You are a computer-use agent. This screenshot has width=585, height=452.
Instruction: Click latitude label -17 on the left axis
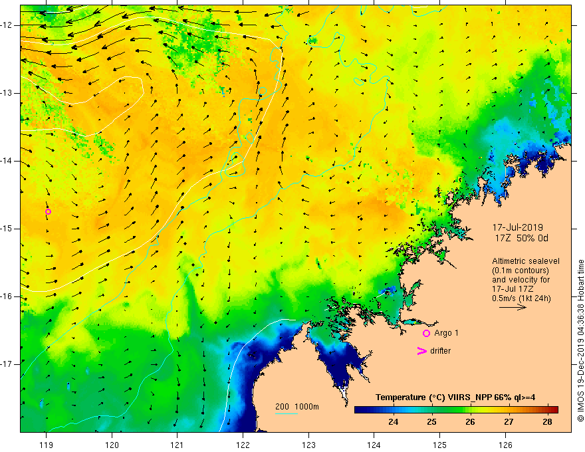7,364
